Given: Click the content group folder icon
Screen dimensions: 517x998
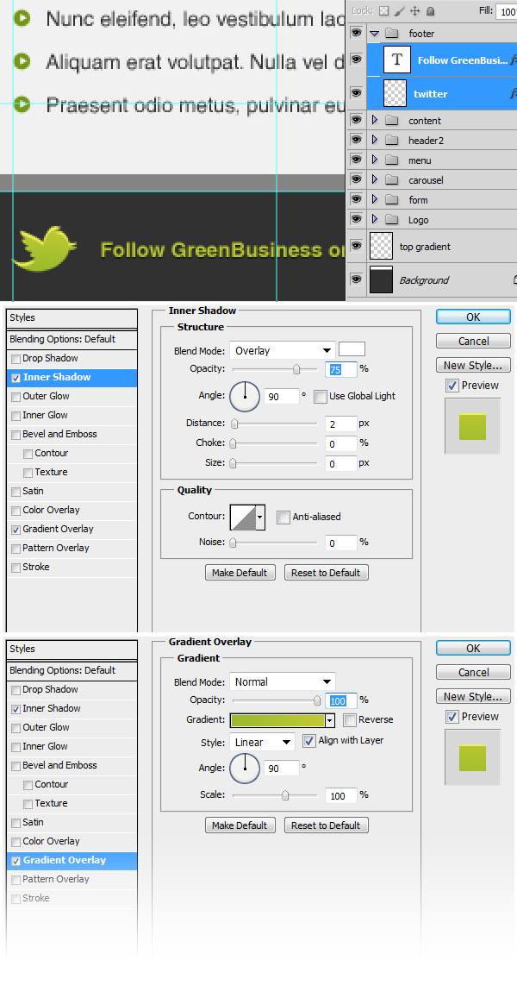Looking at the screenshot, I should tap(392, 120).
